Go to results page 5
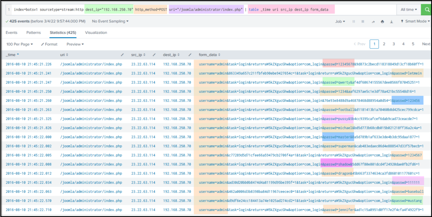The width and height of the screenshot is (432, 217). (413, 44)
